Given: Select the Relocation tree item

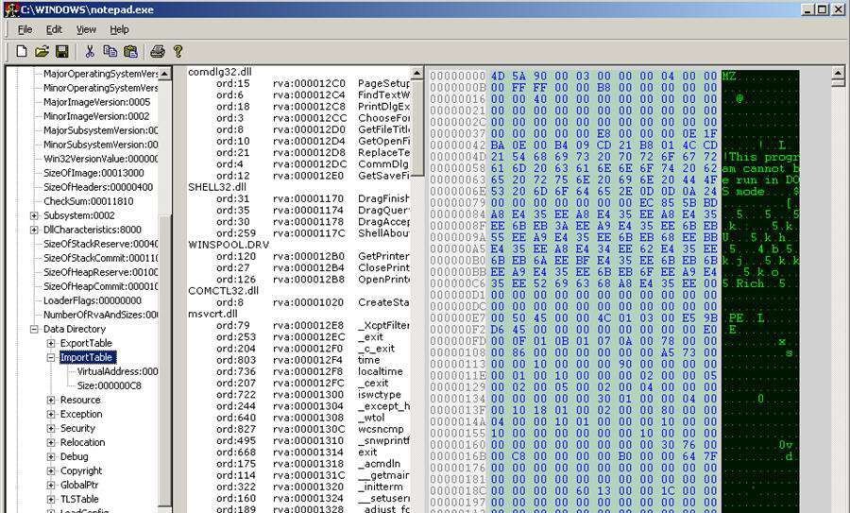Looking at the screenshot, I should click(x=82, y=442).
